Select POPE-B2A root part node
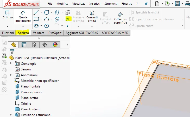 click(x=39, y=58)
